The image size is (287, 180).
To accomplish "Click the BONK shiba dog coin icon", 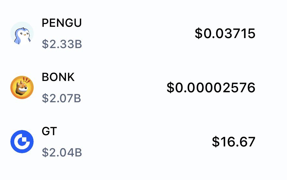I will [x=22, y=87].
